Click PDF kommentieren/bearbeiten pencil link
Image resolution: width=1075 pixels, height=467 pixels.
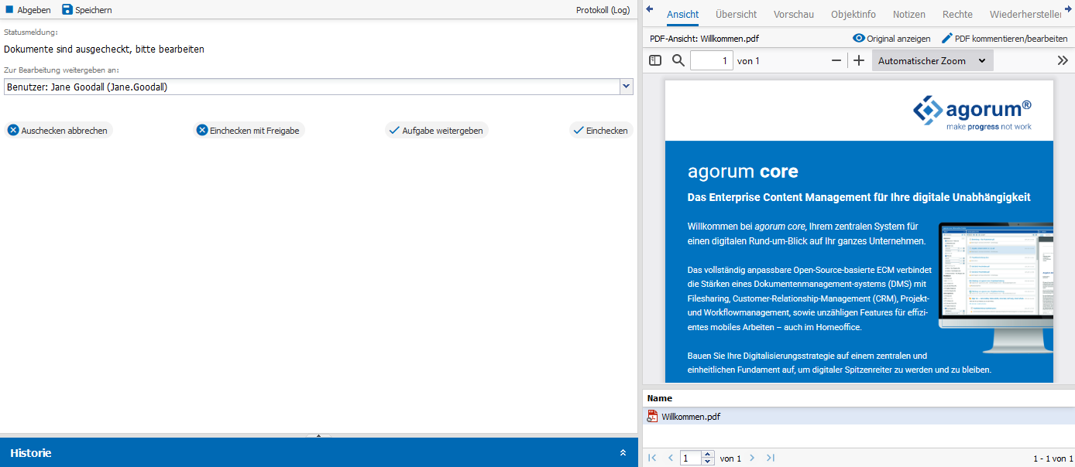1004,38
